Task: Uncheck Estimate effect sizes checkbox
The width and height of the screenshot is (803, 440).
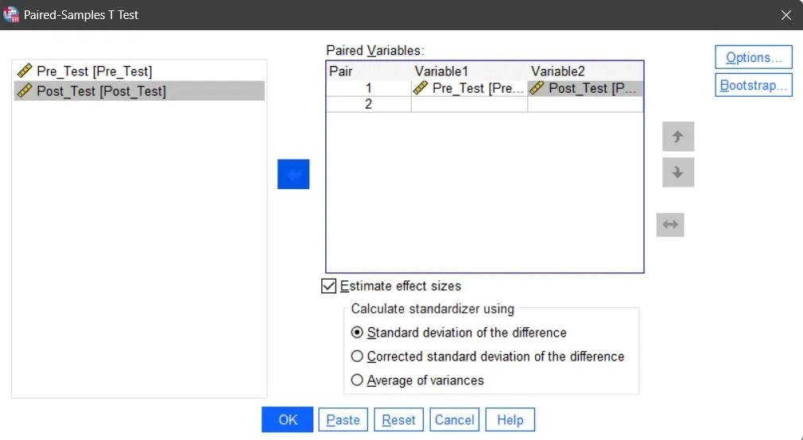Action: 329,286
